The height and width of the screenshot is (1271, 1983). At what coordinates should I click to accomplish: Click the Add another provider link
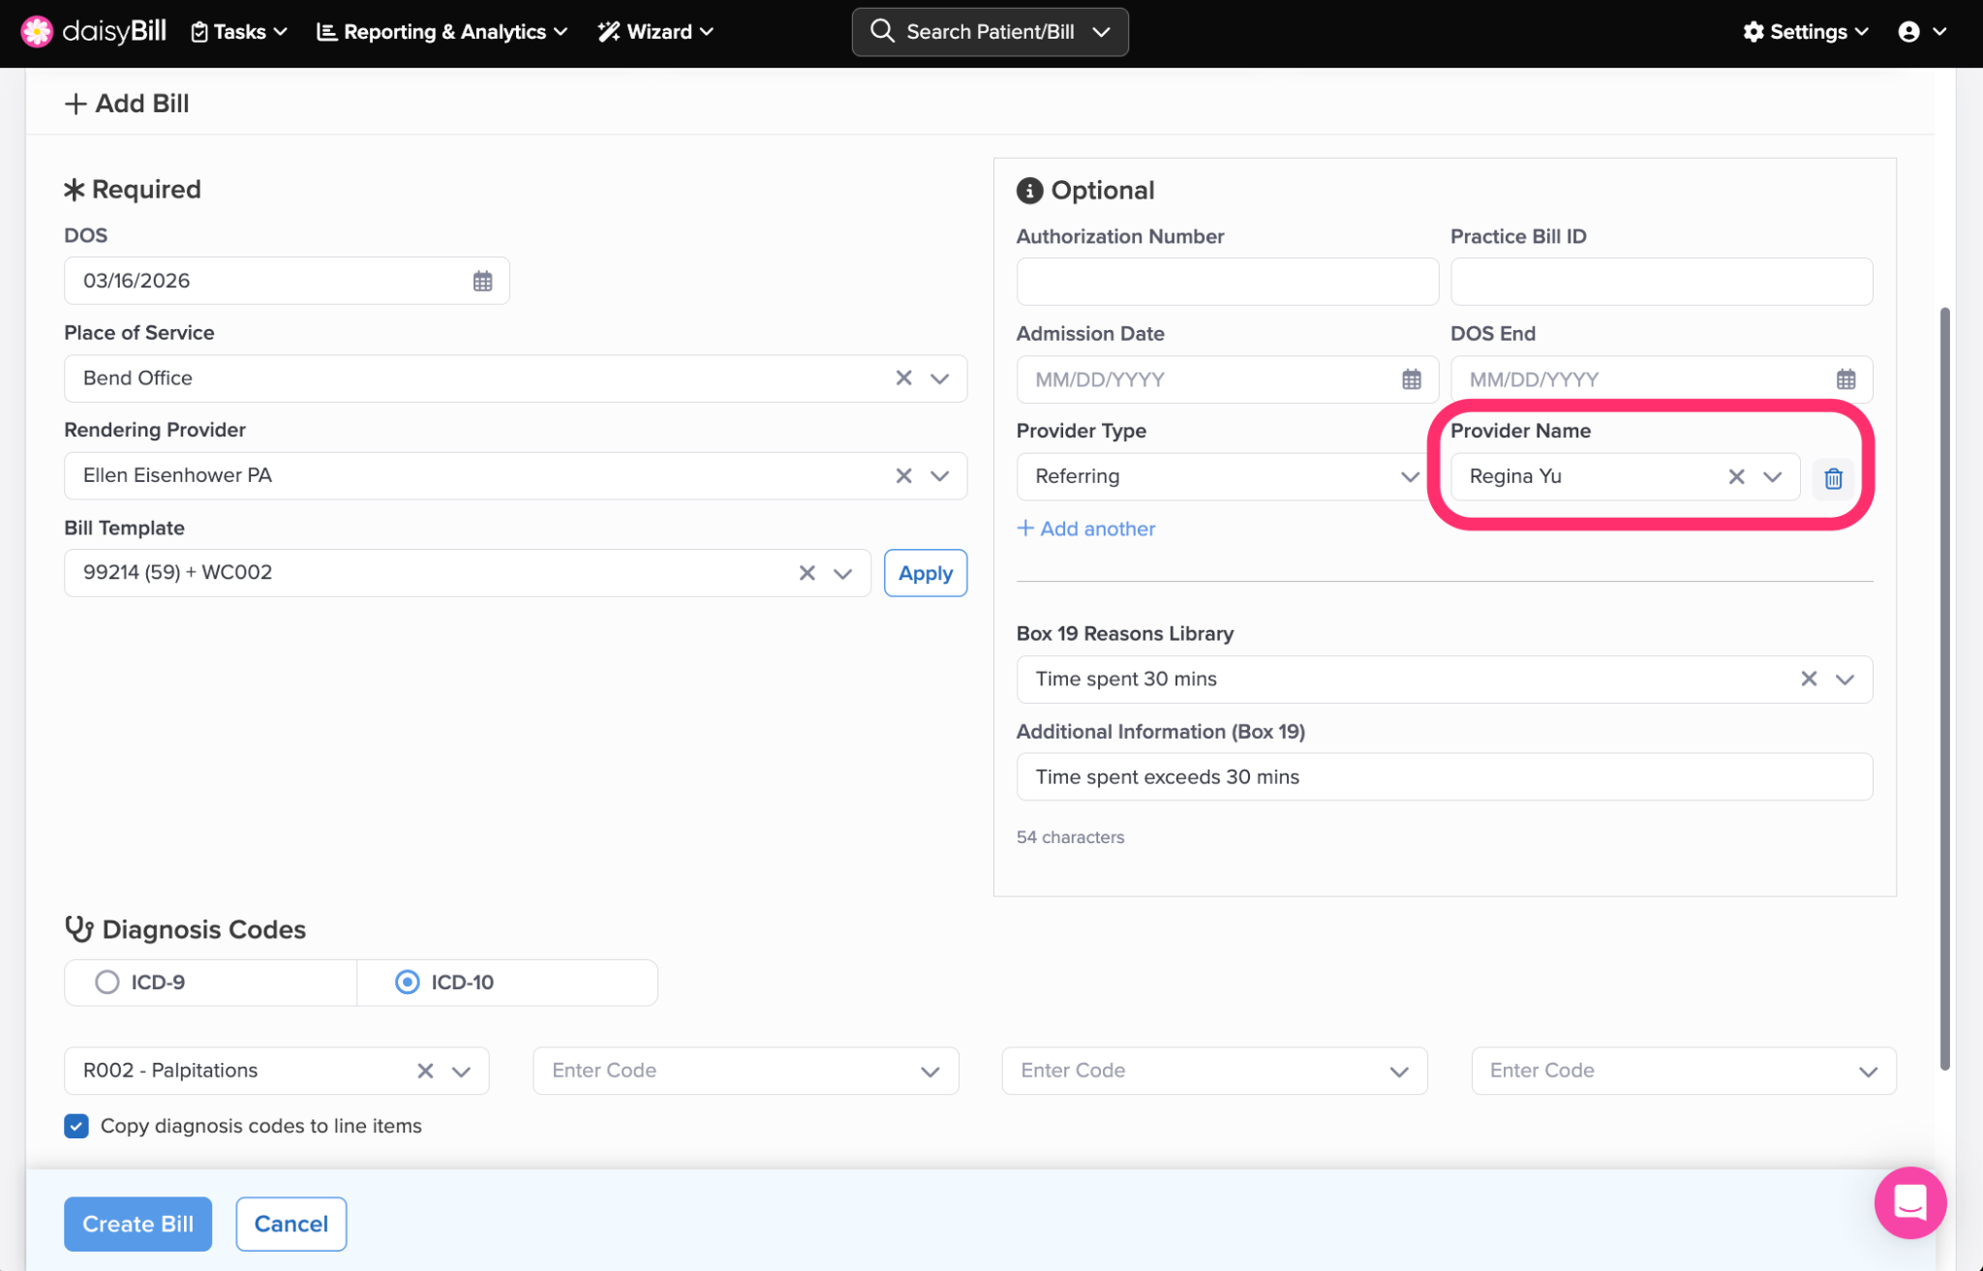click(1085, 529)
